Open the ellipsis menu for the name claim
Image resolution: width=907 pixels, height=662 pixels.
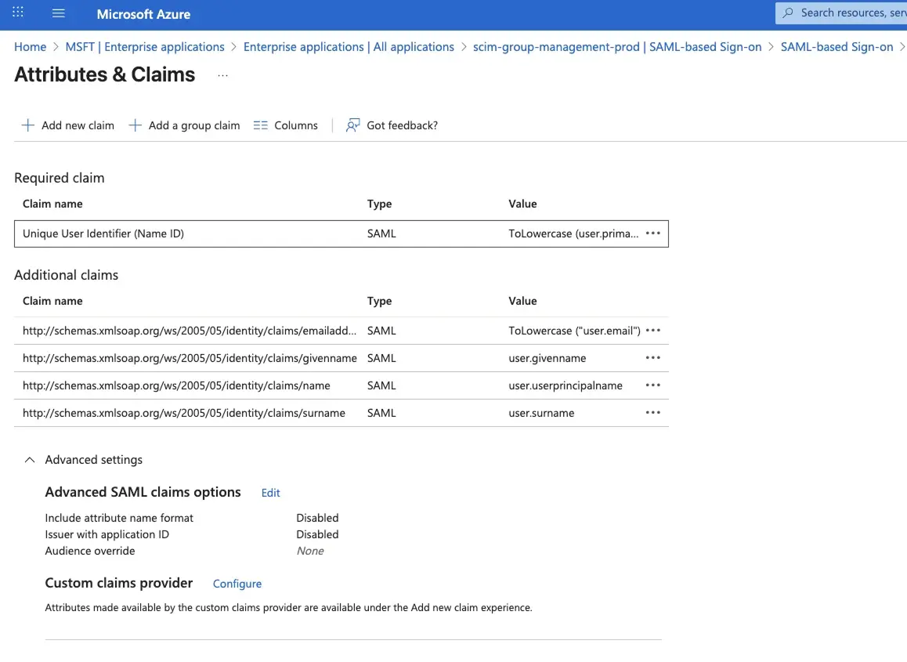[652, 385]
